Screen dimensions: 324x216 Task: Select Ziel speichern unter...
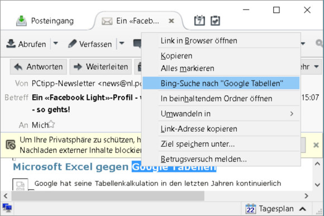click(221, 144)
